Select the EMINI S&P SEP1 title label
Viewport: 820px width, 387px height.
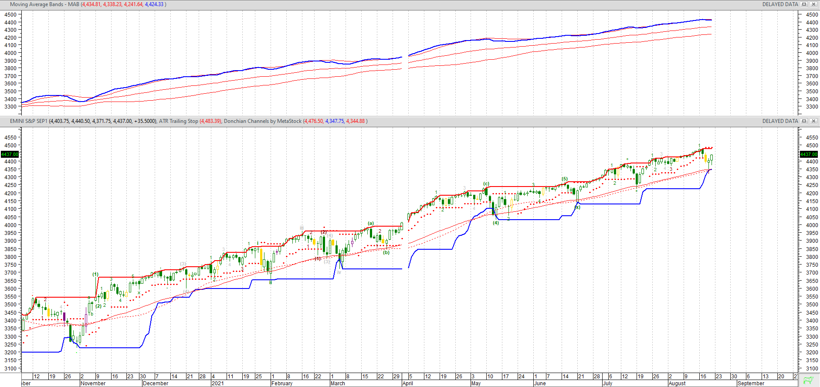pyautogui.click(x=28, y=121)
